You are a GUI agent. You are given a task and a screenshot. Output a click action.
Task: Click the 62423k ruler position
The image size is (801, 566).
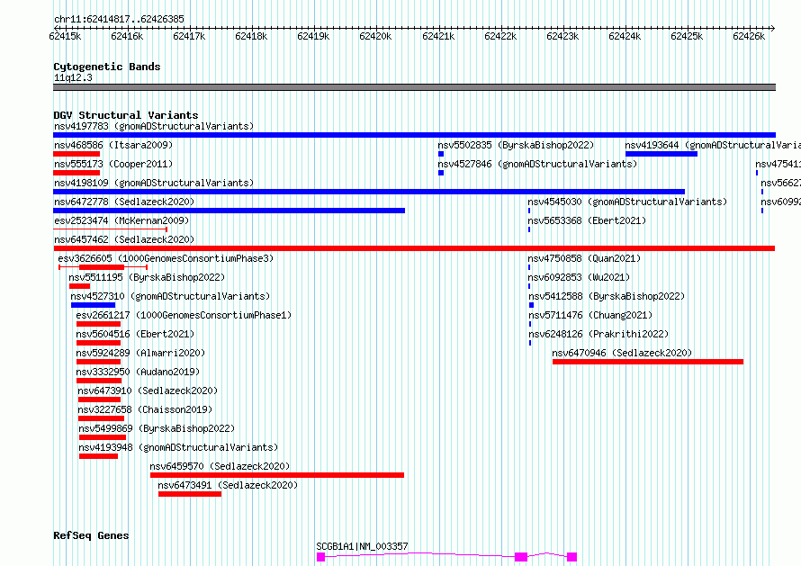(562, 36)
